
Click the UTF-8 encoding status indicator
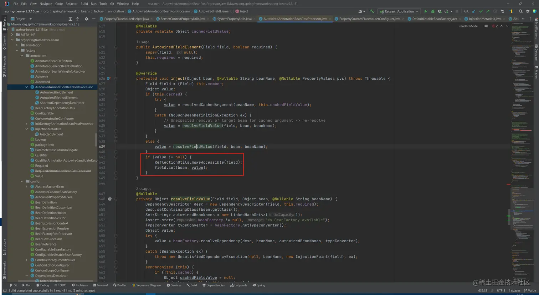501,290
